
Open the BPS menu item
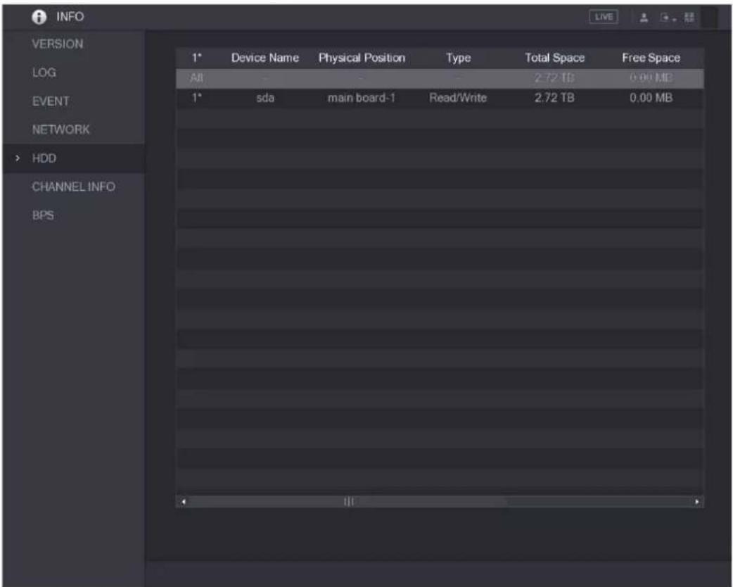coord(43,215)
